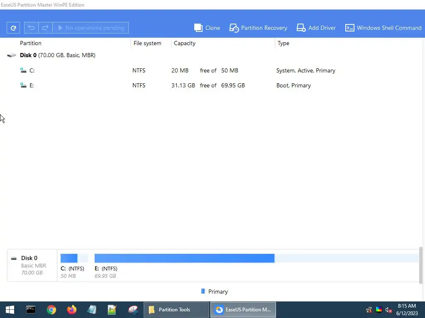425x318 pixels.
Task: Click the C: partition drive icon
Action: [x=23, y=70]
